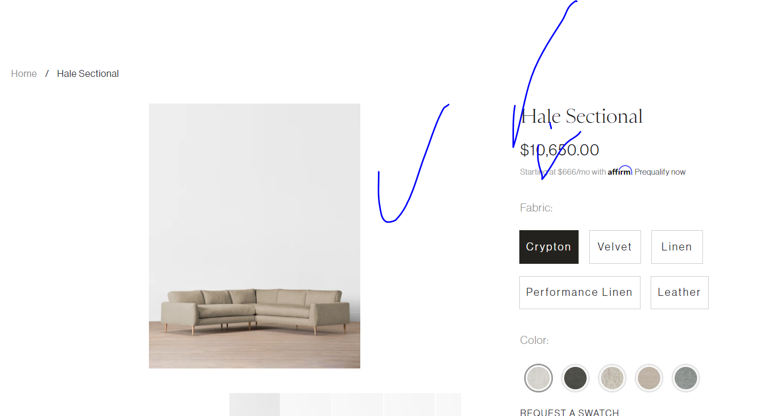Pick the slate gray color swatch
This screenshot has width=767, height=416.
point(685,378)
